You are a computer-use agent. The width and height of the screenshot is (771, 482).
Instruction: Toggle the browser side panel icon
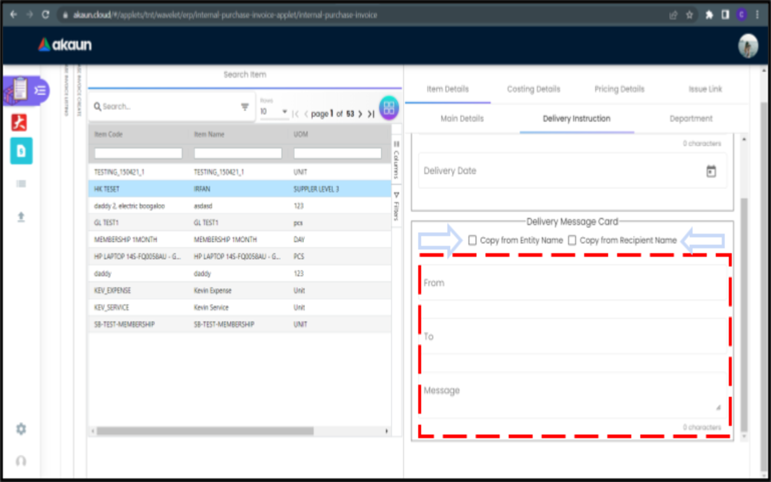pyautogui.click(x=725, y=15)
